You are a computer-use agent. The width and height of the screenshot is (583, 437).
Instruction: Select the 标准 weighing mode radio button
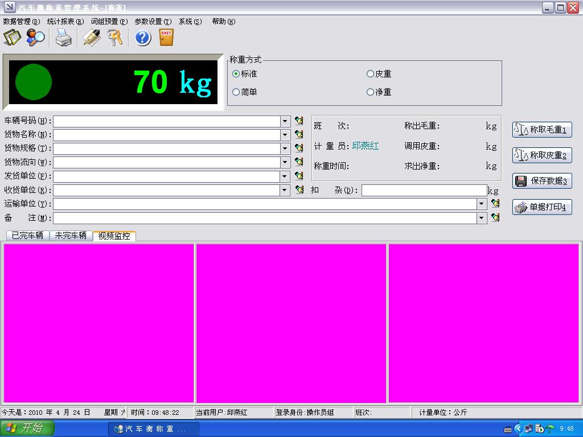236,74
